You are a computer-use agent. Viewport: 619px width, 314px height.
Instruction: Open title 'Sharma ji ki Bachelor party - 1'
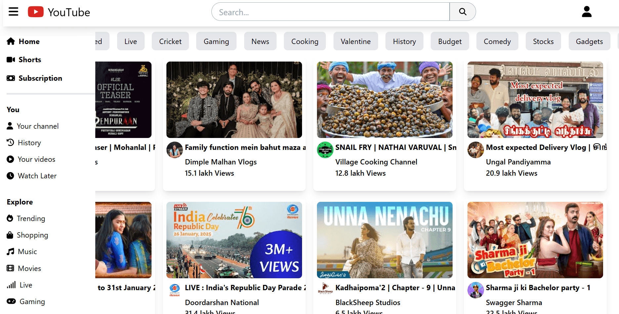pyautogui.click(x=538, y=288)
